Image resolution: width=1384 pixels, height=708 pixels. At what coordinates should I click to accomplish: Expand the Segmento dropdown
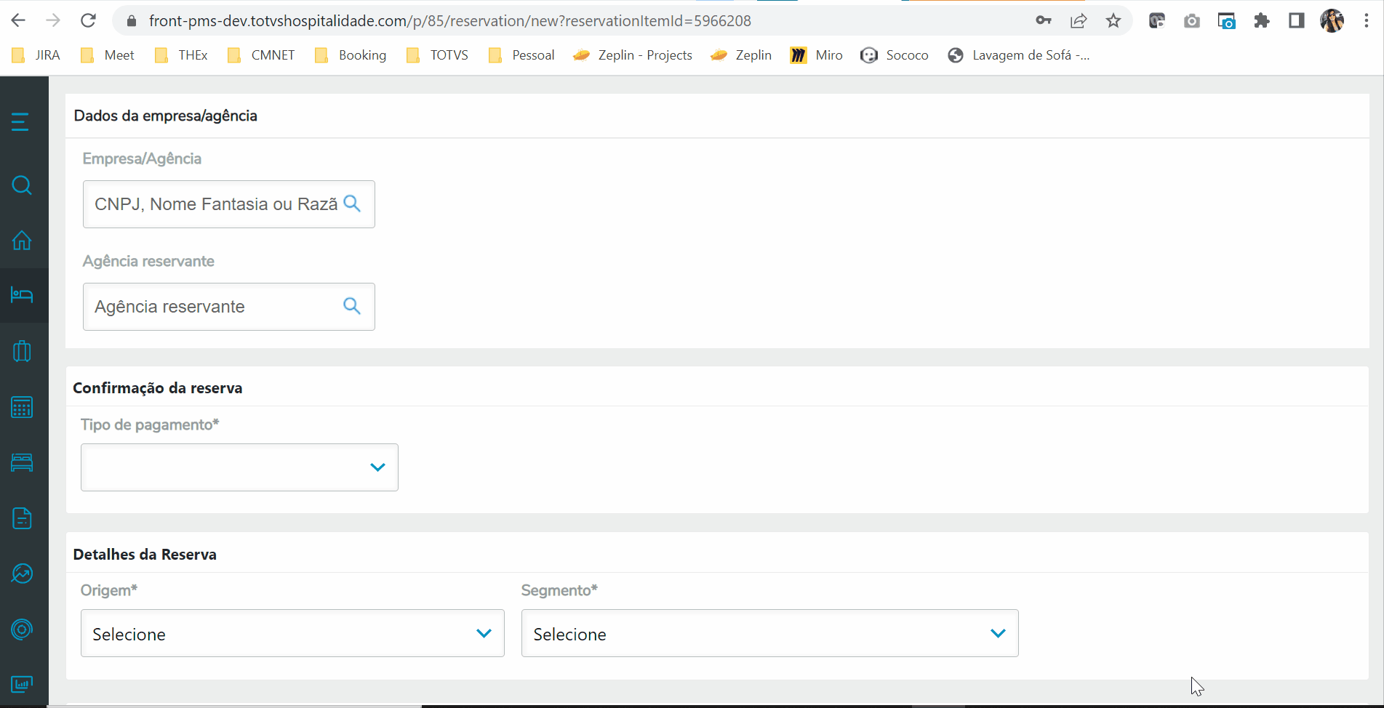[769, 633]
